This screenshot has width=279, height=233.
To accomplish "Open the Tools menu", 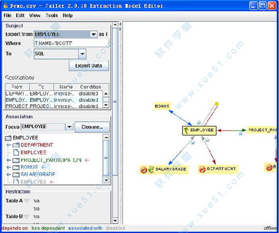I will click(52, 16).
